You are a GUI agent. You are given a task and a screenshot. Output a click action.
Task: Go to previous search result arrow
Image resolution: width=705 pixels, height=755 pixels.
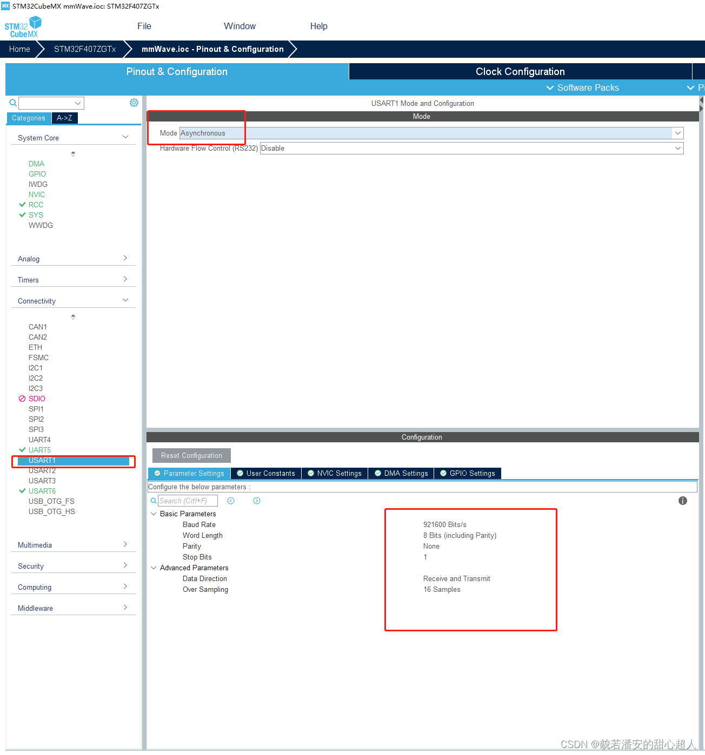tap(231, 501)
